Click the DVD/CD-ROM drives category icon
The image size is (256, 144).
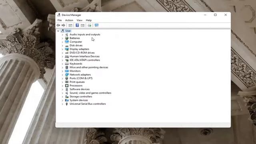(67, 53)
